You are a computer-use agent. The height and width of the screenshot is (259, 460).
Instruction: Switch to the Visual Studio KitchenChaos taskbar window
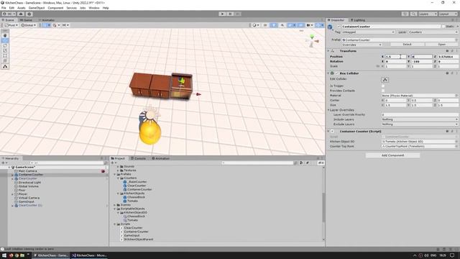tap(90, 255)
